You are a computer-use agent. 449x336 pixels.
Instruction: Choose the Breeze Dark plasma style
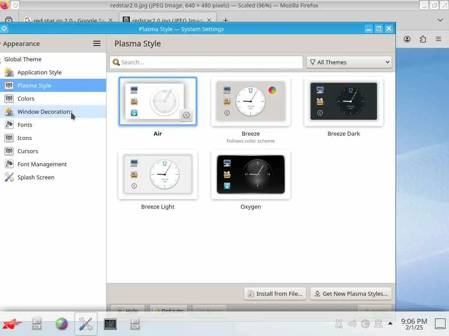point(344,101)
